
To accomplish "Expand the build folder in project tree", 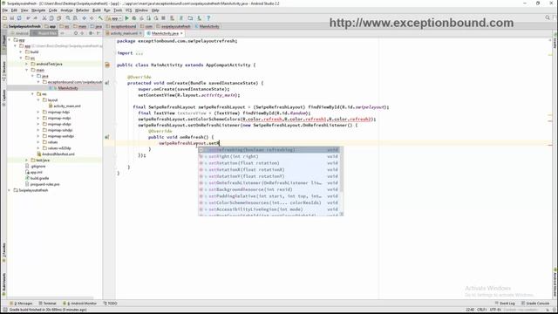I will pos(21,52).
